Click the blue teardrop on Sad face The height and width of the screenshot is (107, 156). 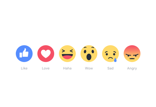(x=115, y=60)
